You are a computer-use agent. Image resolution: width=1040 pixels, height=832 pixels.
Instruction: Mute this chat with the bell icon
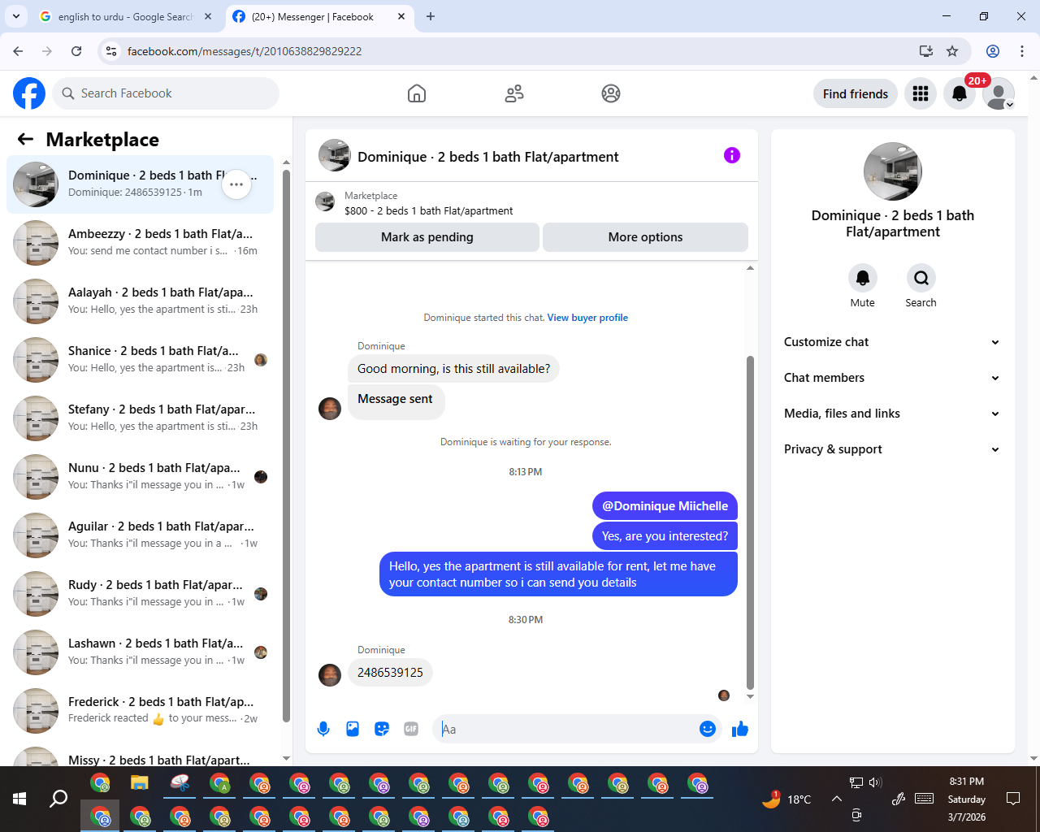coord(863,278)
